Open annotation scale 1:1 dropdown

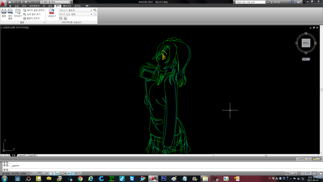point(301,159)
